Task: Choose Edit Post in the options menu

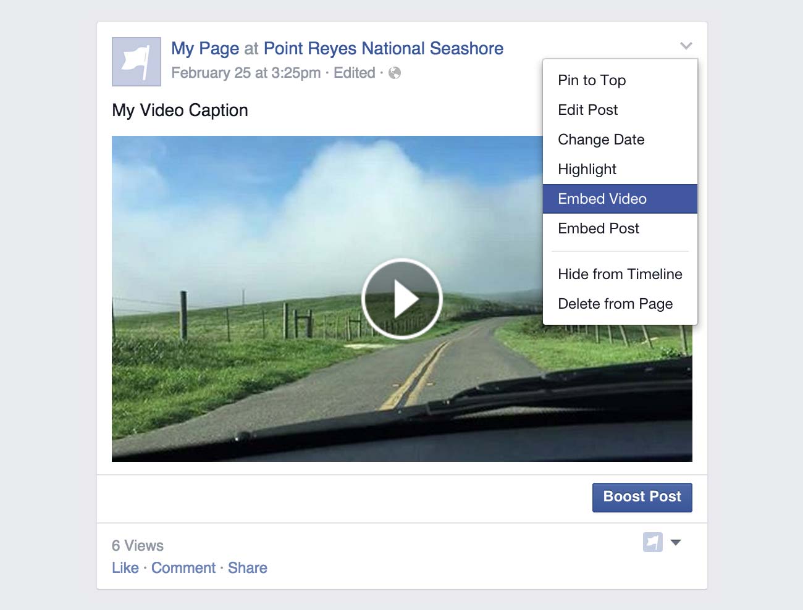Action: click(587, 110)
